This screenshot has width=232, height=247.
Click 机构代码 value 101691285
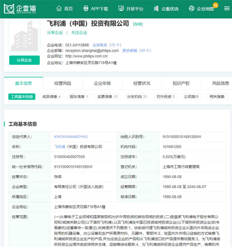pos(172,147)
